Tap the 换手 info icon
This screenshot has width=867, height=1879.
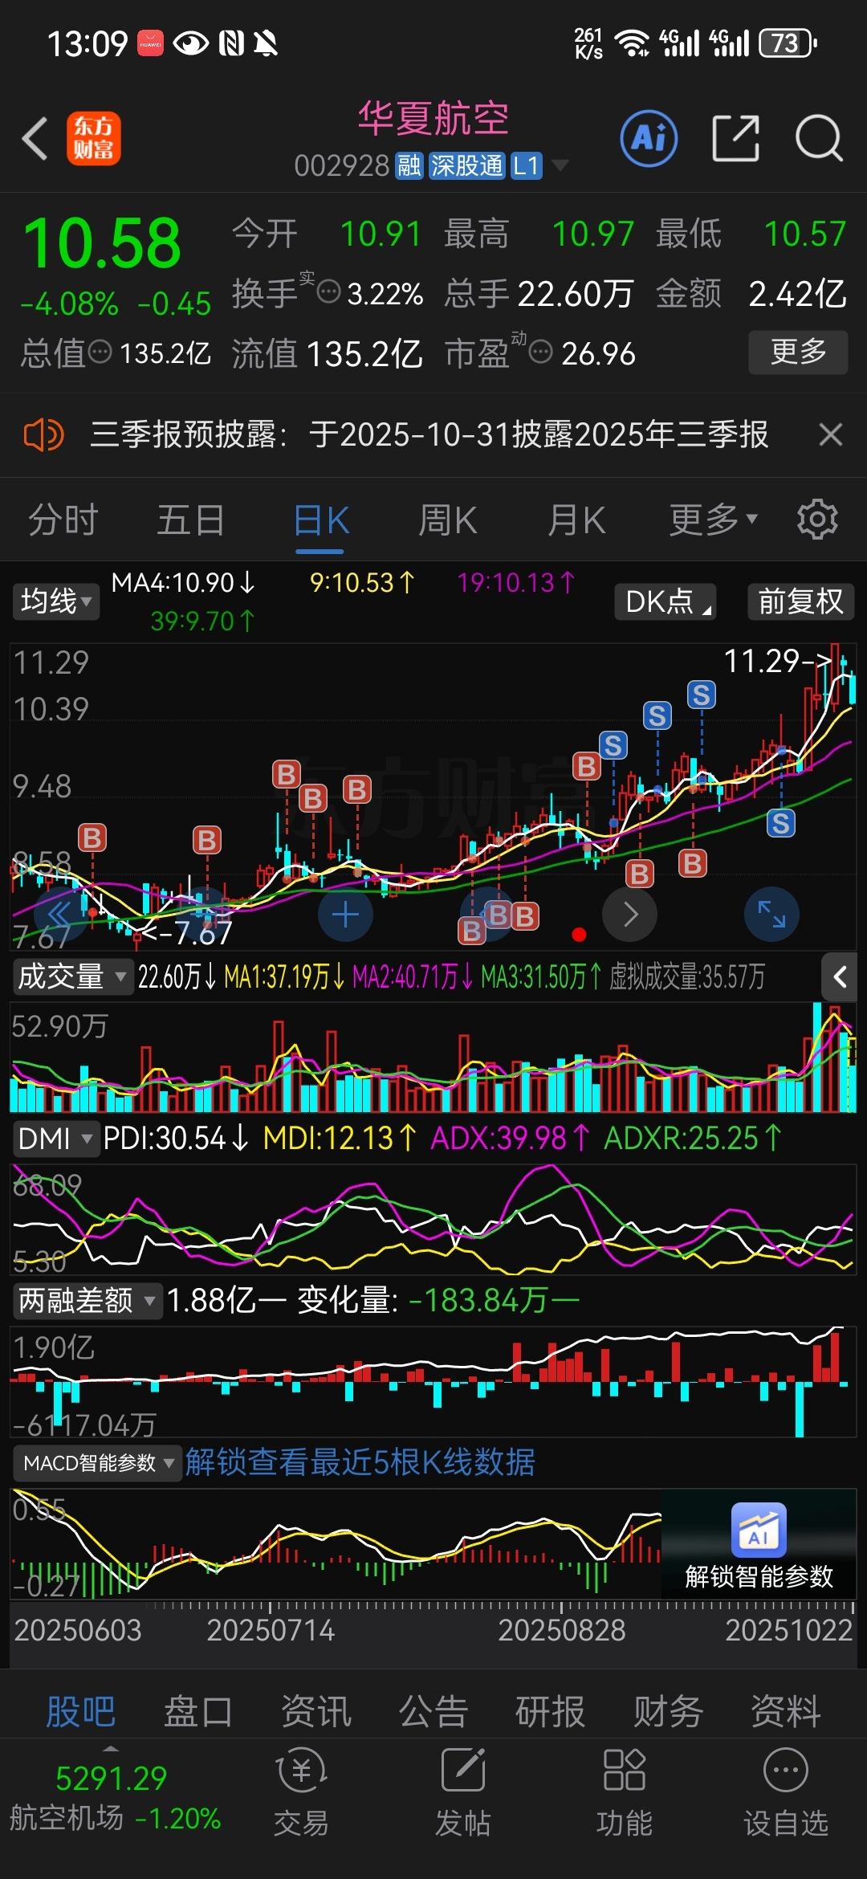pos(329,291)
